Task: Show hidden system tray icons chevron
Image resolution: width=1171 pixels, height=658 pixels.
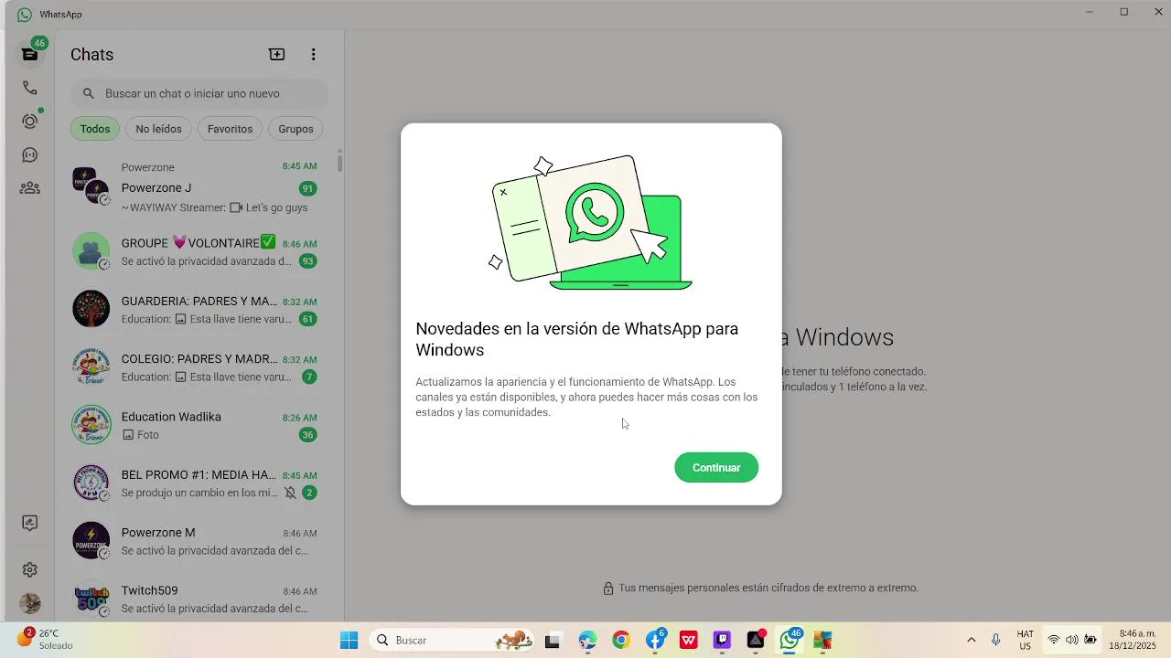Action: 971,640
